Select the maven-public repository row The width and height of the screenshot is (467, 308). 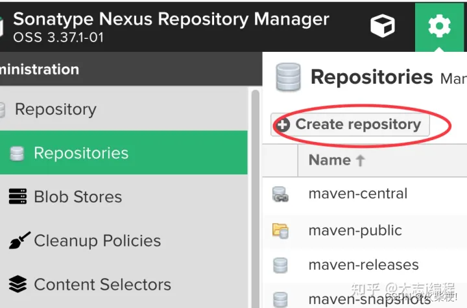pyautogui.click(x=365, y=231)
